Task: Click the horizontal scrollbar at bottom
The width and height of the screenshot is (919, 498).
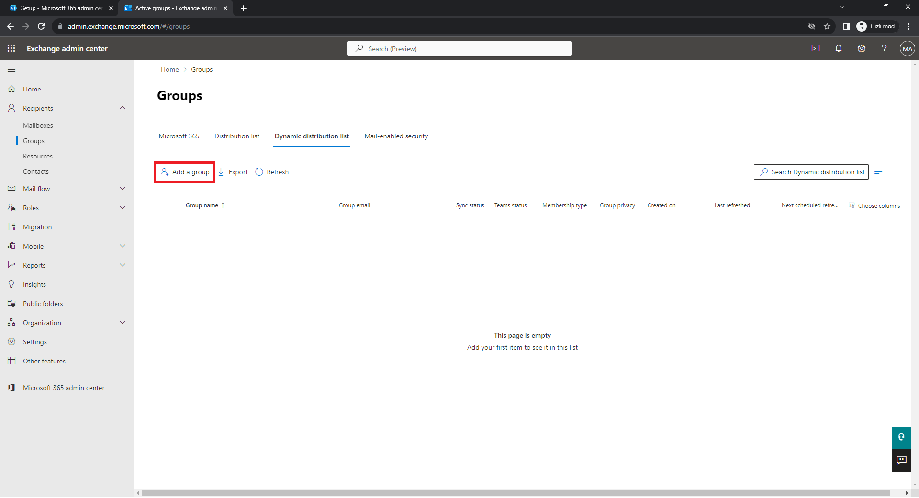Action: 515,493
